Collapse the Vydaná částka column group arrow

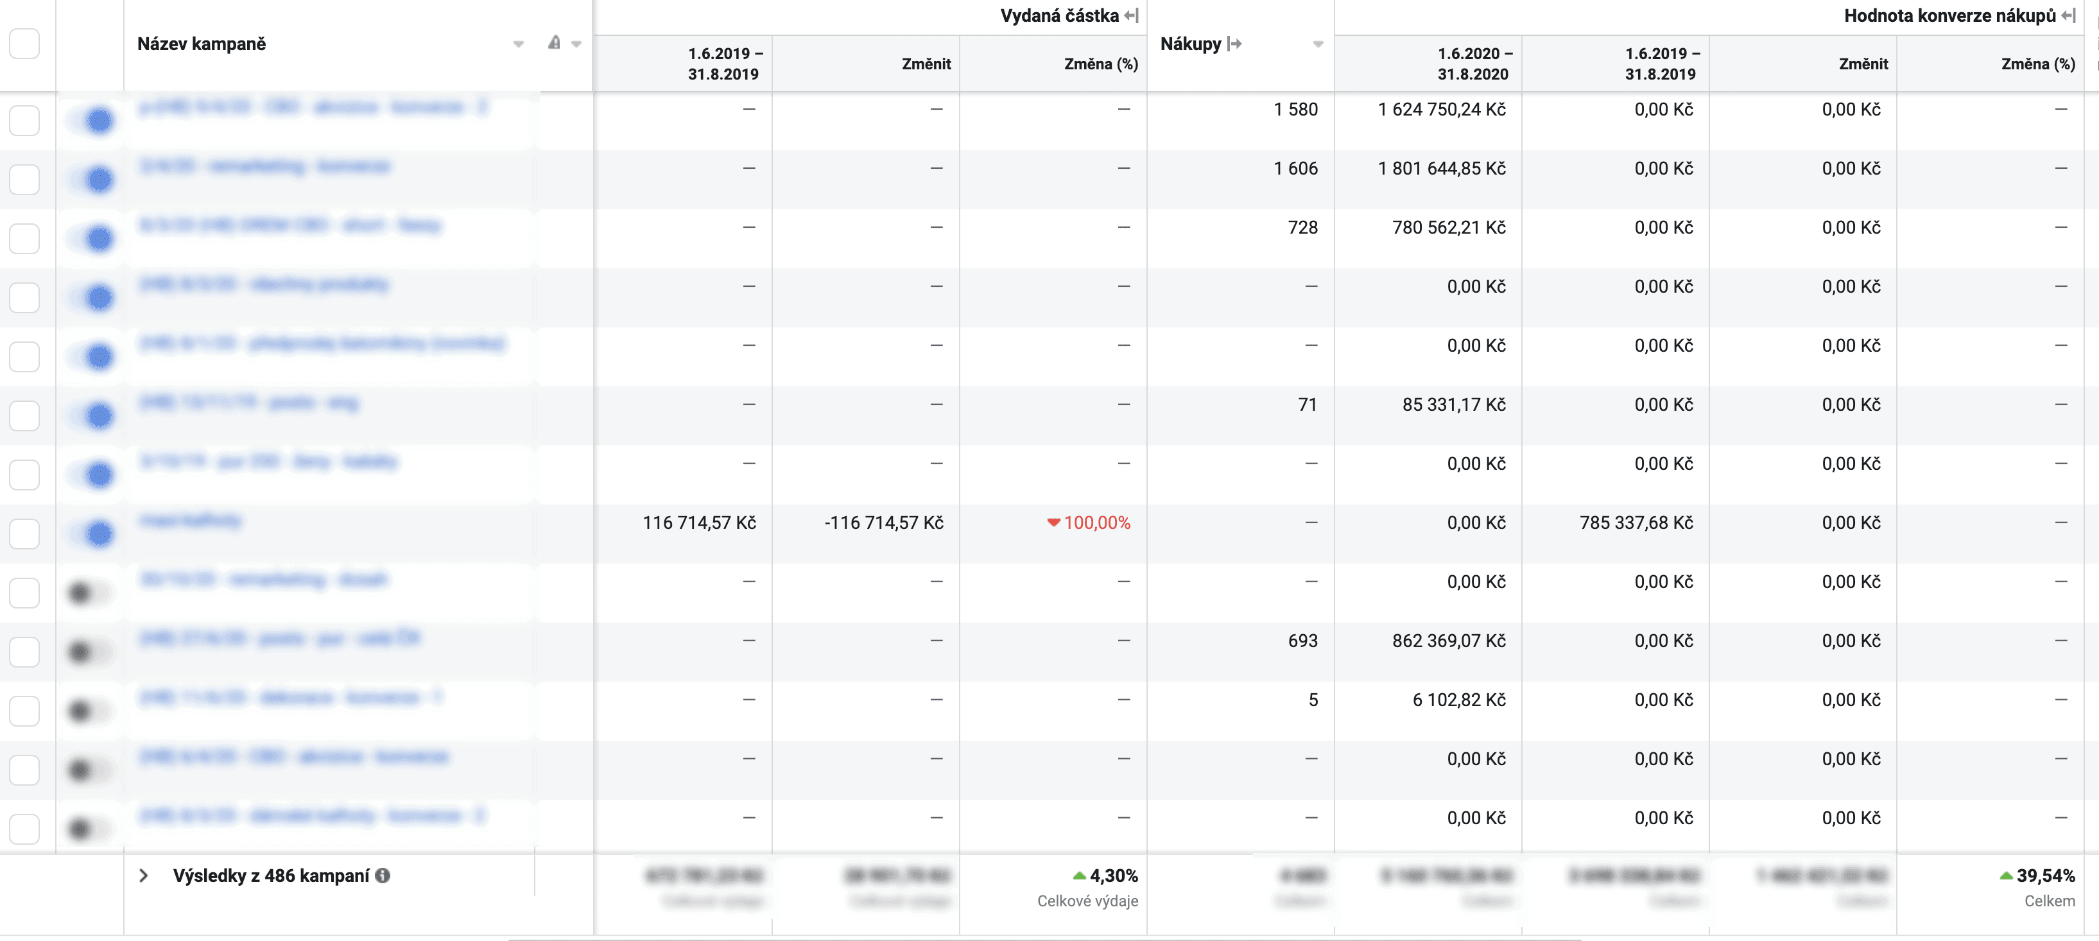1131,15
